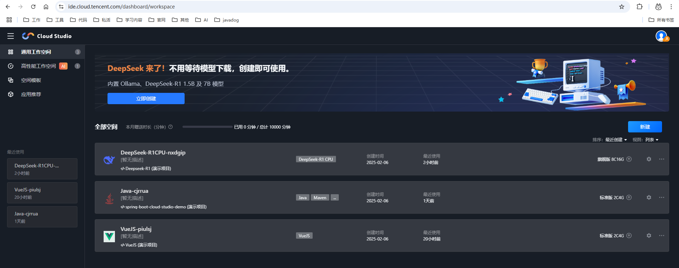Open Java-cjrrua workspace title
679x268 pixels.
[x=134, y=191]
